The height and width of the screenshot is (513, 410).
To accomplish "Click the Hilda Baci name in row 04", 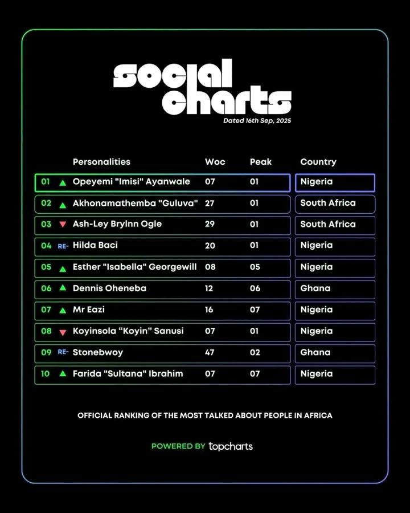I will [x=95, y=246].
